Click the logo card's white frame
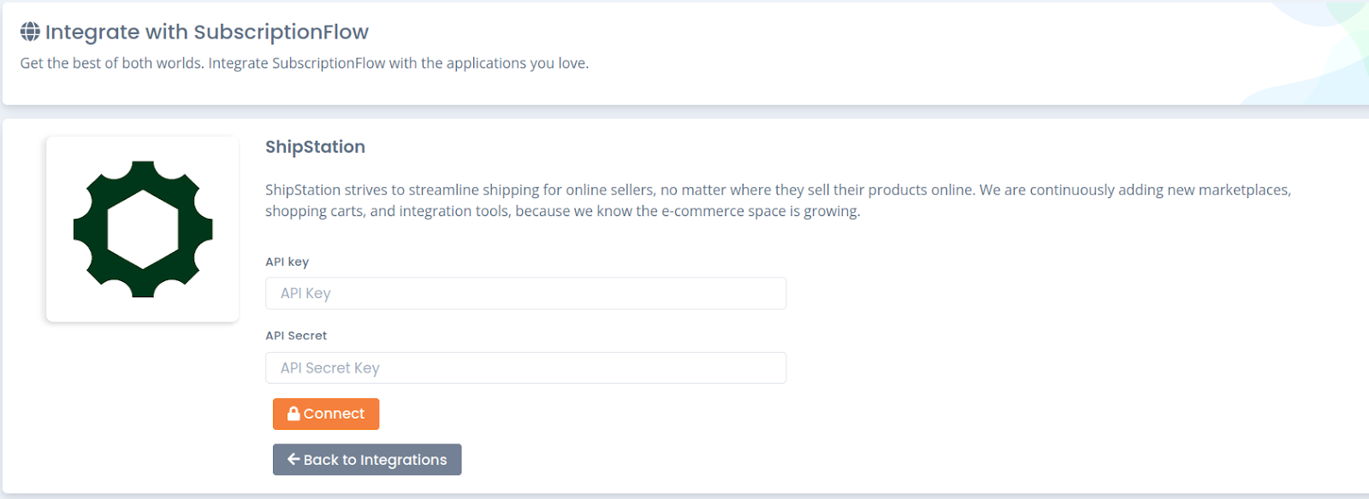This screenshot has height=499, width=1369. coord(143,229)
